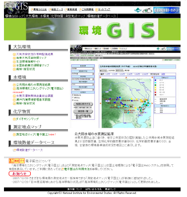Open the 水環境 menu item
Image resolution: width=187 pixels, height=197 pixels.
click(x=44, y=16)
